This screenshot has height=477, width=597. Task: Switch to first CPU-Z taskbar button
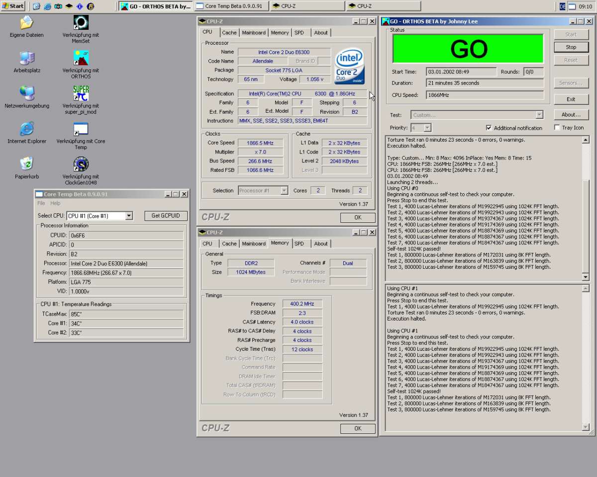307,6
